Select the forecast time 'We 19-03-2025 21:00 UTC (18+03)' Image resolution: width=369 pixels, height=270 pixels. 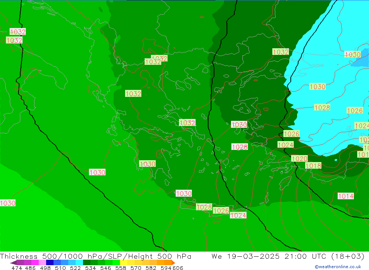(288, 256)
